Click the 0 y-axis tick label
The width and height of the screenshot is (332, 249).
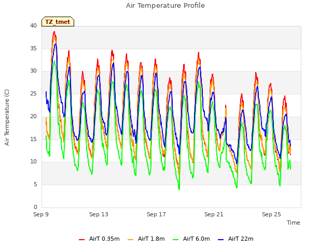(35, 207)
